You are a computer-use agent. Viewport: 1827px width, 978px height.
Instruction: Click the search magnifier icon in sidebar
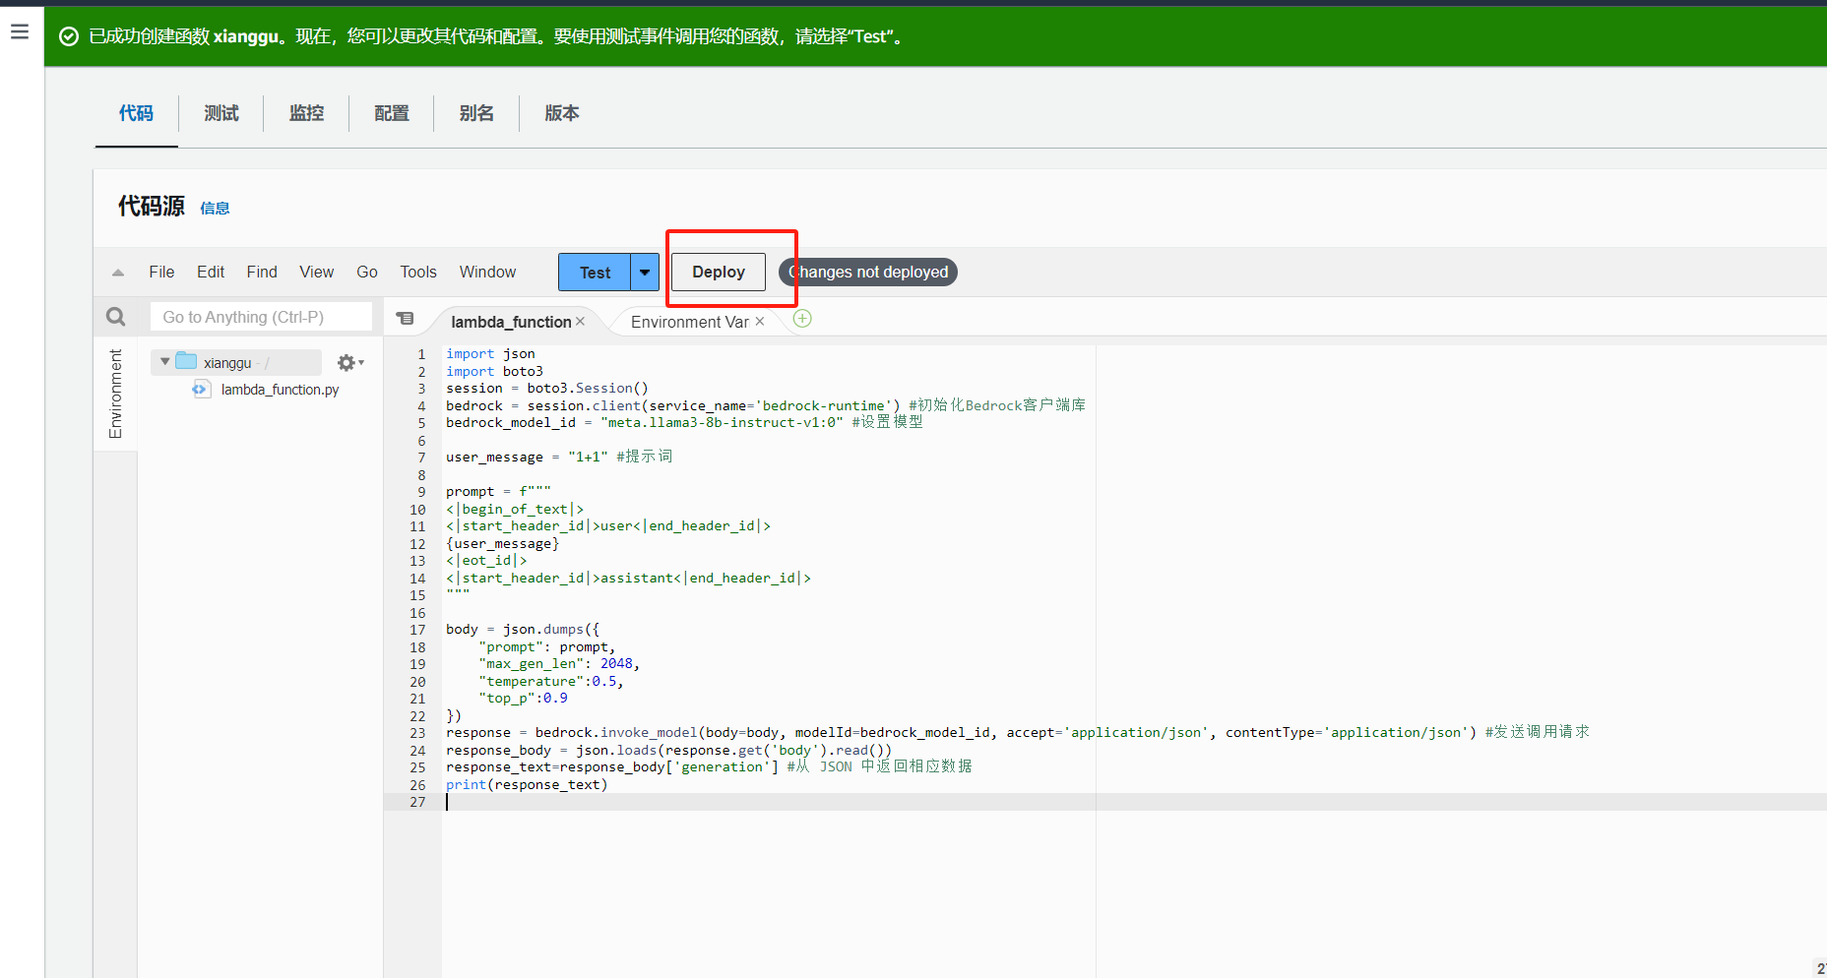(115, 317)
